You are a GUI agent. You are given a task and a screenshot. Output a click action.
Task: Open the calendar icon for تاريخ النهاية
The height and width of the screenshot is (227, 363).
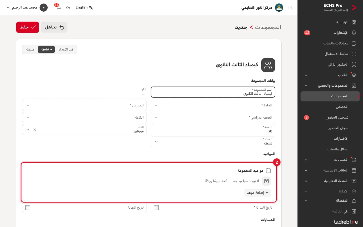pos(28,207)
